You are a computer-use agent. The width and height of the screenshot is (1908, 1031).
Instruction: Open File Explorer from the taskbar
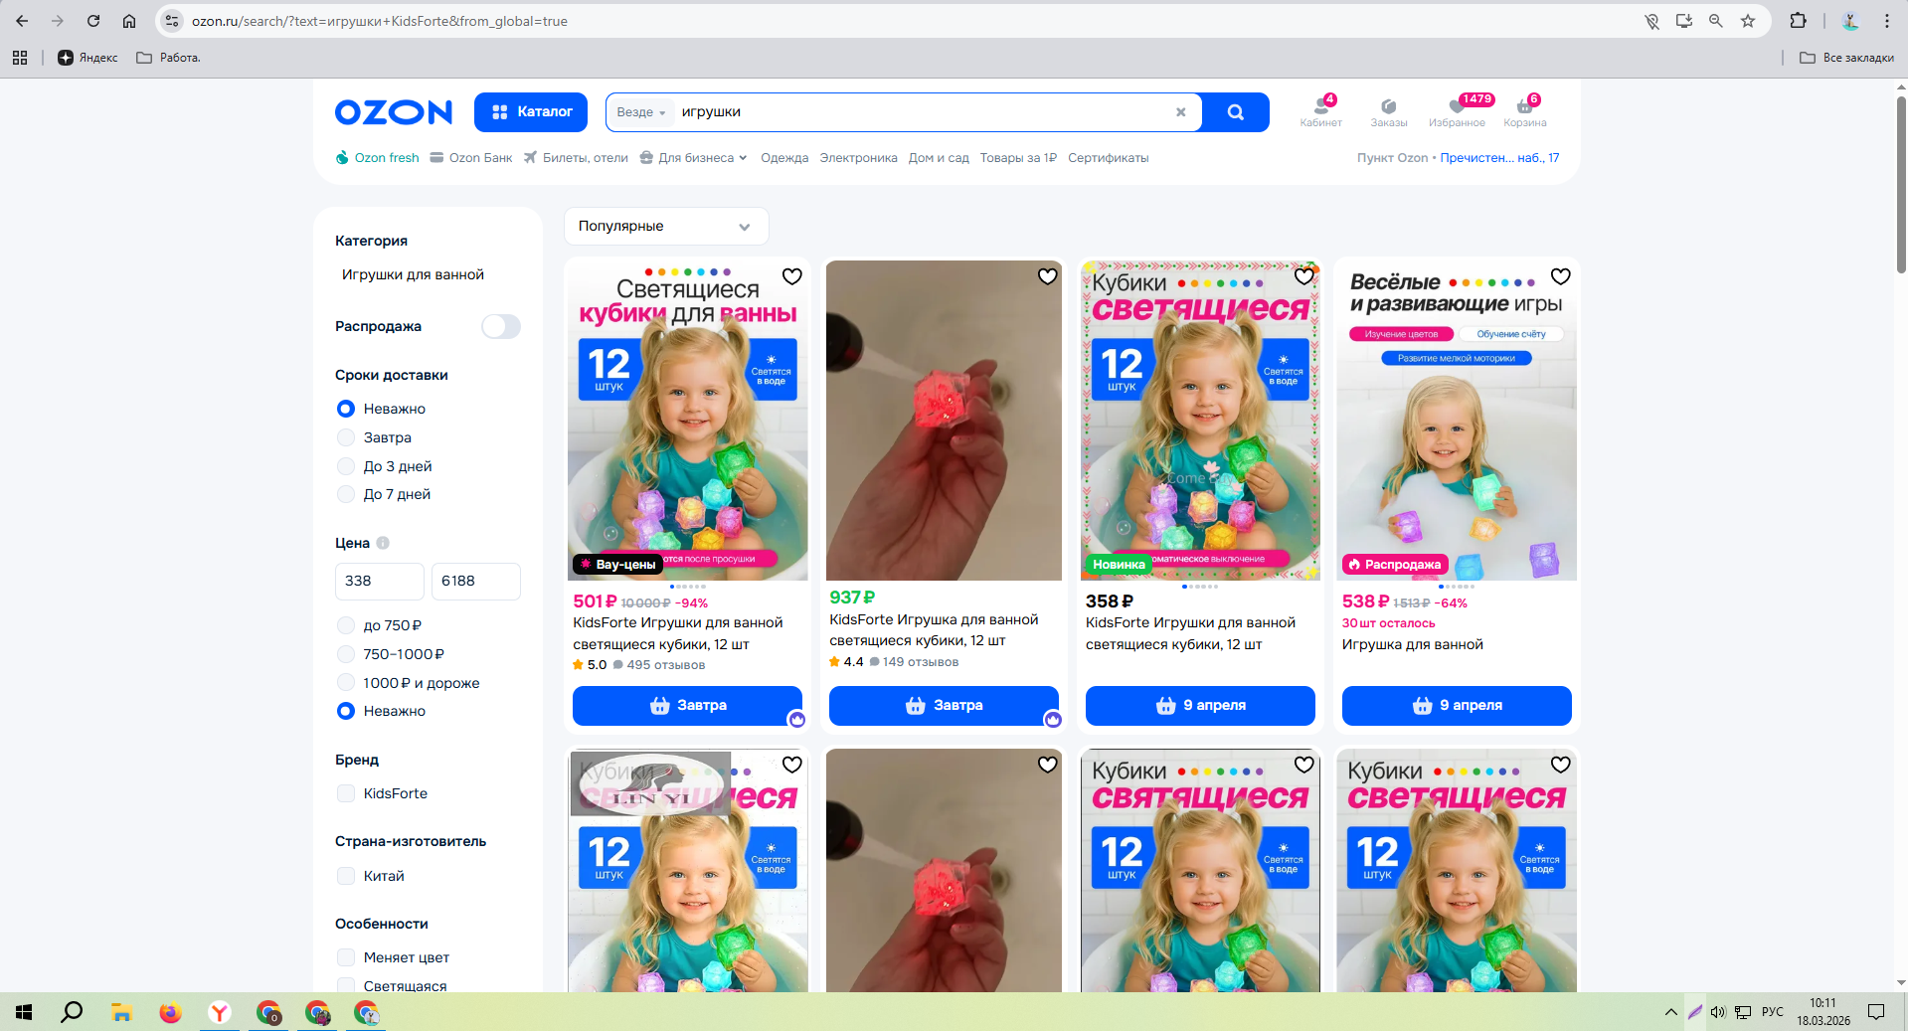121,1012
